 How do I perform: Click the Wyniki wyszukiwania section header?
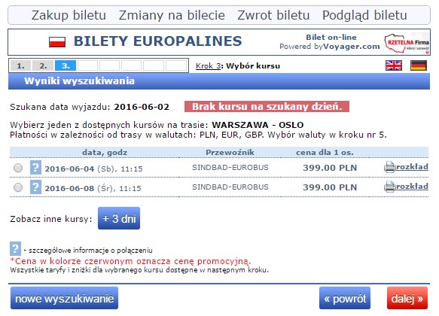[219, 81]
